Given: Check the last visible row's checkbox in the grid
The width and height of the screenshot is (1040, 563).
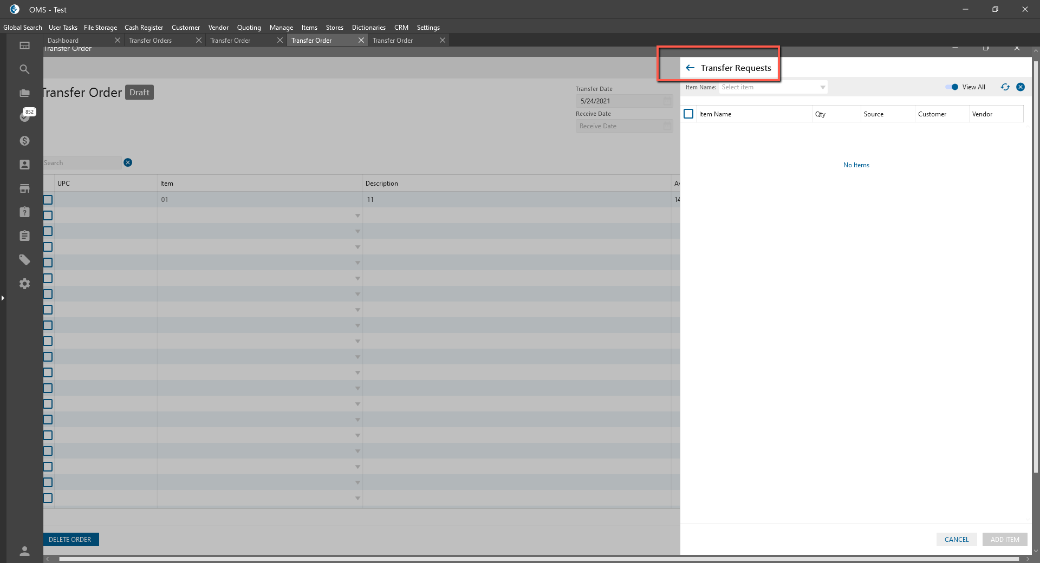Looking at the screenshot, I should 48,498.
